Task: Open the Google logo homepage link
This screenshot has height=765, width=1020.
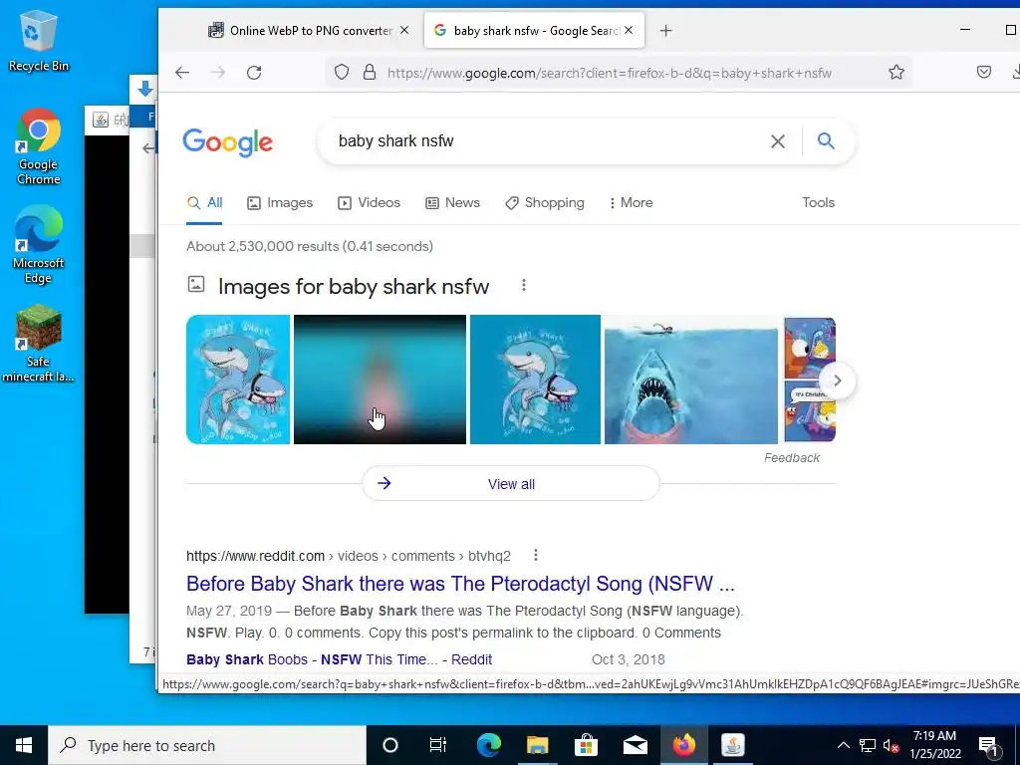Action: [x=228, y=142]
